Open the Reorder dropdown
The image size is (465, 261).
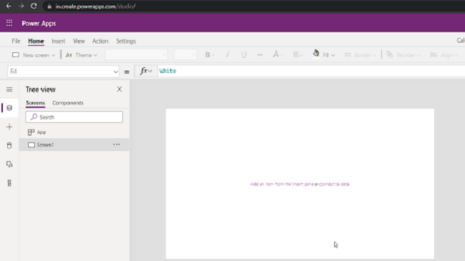tap(403, 55)
